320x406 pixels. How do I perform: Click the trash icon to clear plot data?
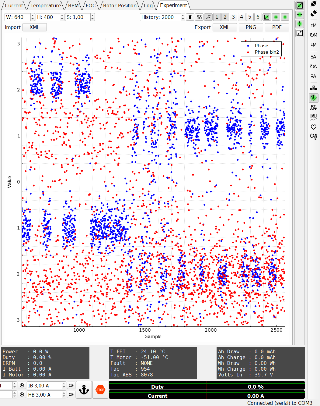190,17
